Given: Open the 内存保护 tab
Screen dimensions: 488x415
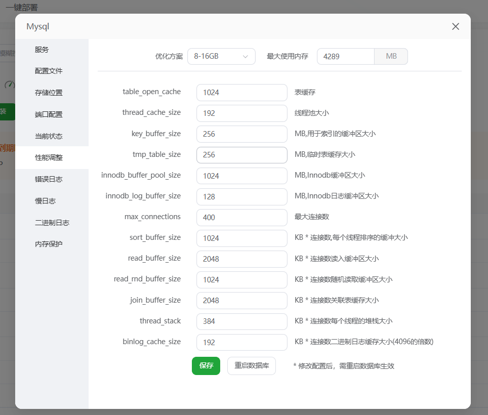Looking at the screenshot, I should pos(49,244).
